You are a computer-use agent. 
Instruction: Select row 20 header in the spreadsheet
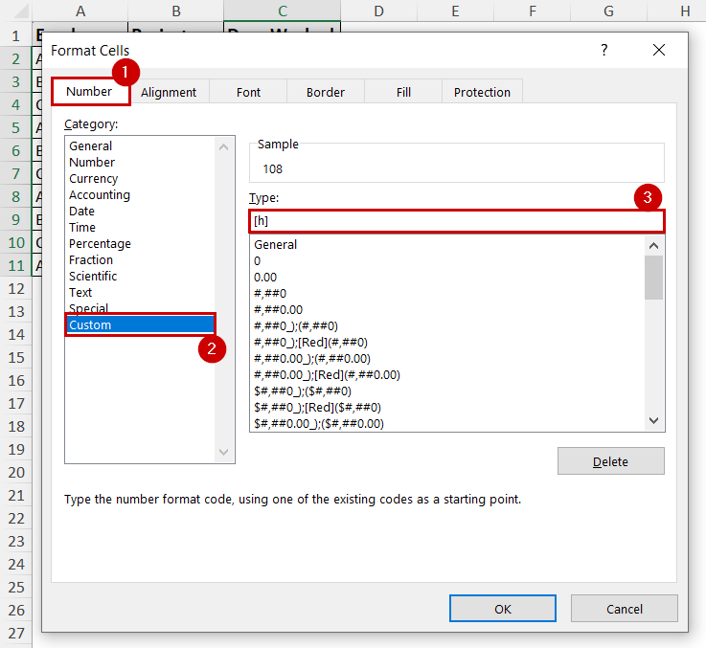pyautogui.click(x=16, y=473)
